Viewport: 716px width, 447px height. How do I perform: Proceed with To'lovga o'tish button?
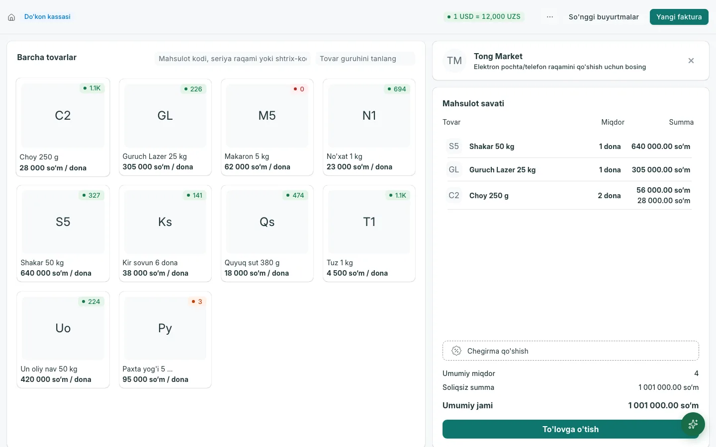[571, 429]
